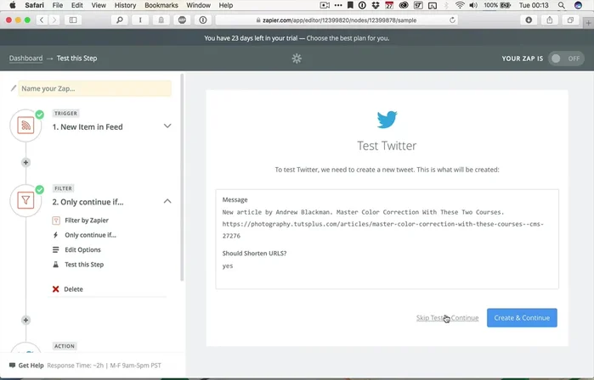Select Edit Options in filter step

82,249
